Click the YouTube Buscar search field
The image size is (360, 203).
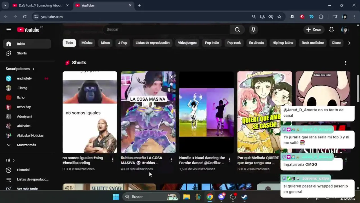166,30
